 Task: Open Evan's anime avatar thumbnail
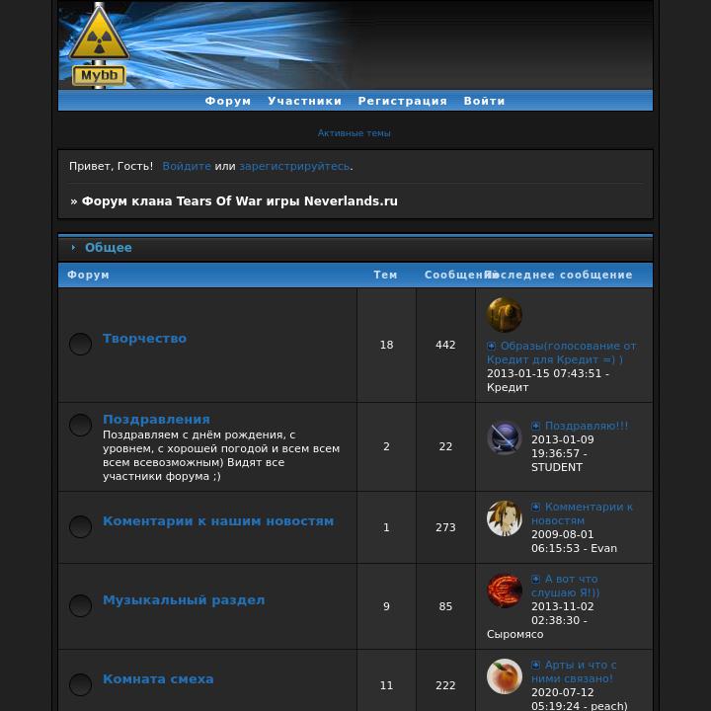pyautogui.click(x=505, y=518)
